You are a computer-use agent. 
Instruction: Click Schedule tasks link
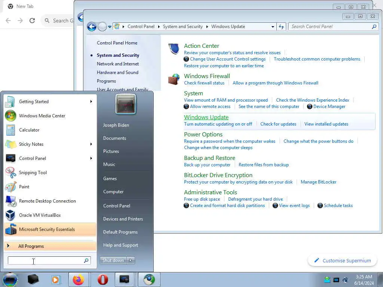tap(338, 206)
